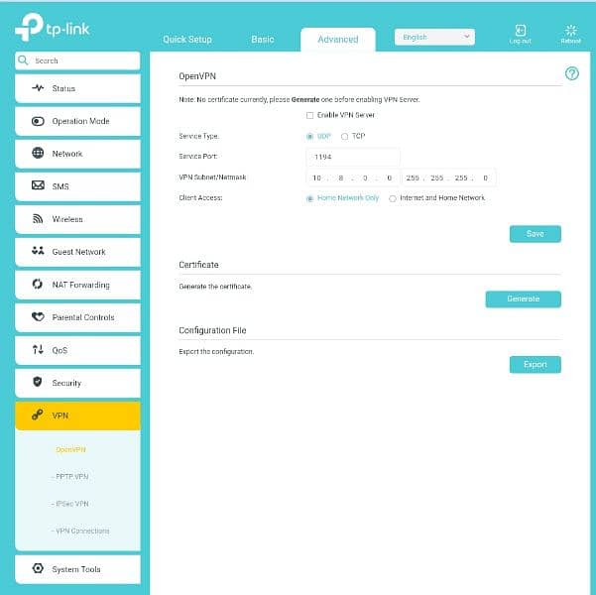
Task: Click the System Tools gear icon
Action: pos(38,568)
